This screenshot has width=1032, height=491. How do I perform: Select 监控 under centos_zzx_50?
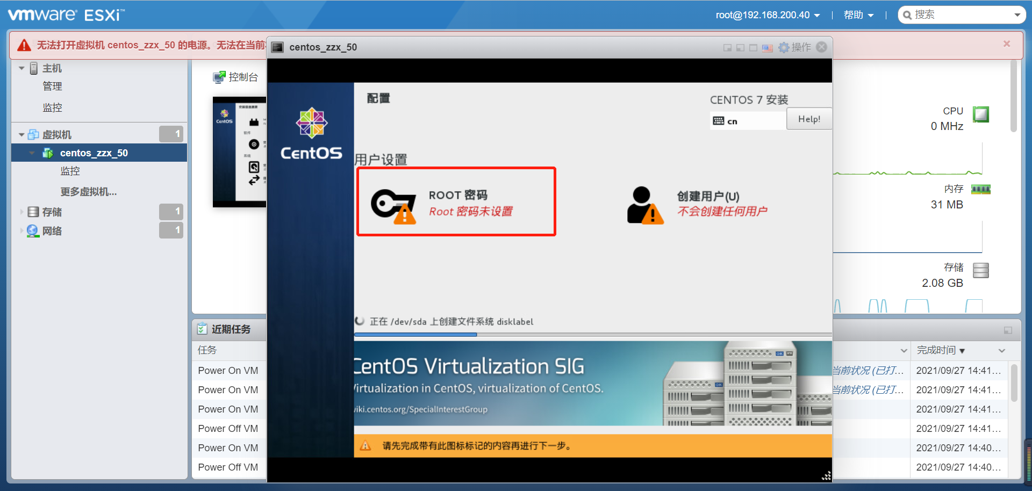[x=70, y=171]
